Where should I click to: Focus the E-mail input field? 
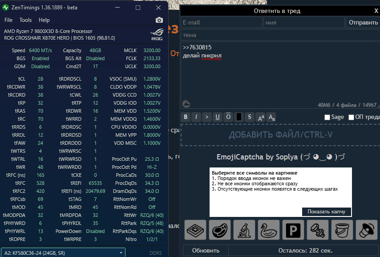222,23
